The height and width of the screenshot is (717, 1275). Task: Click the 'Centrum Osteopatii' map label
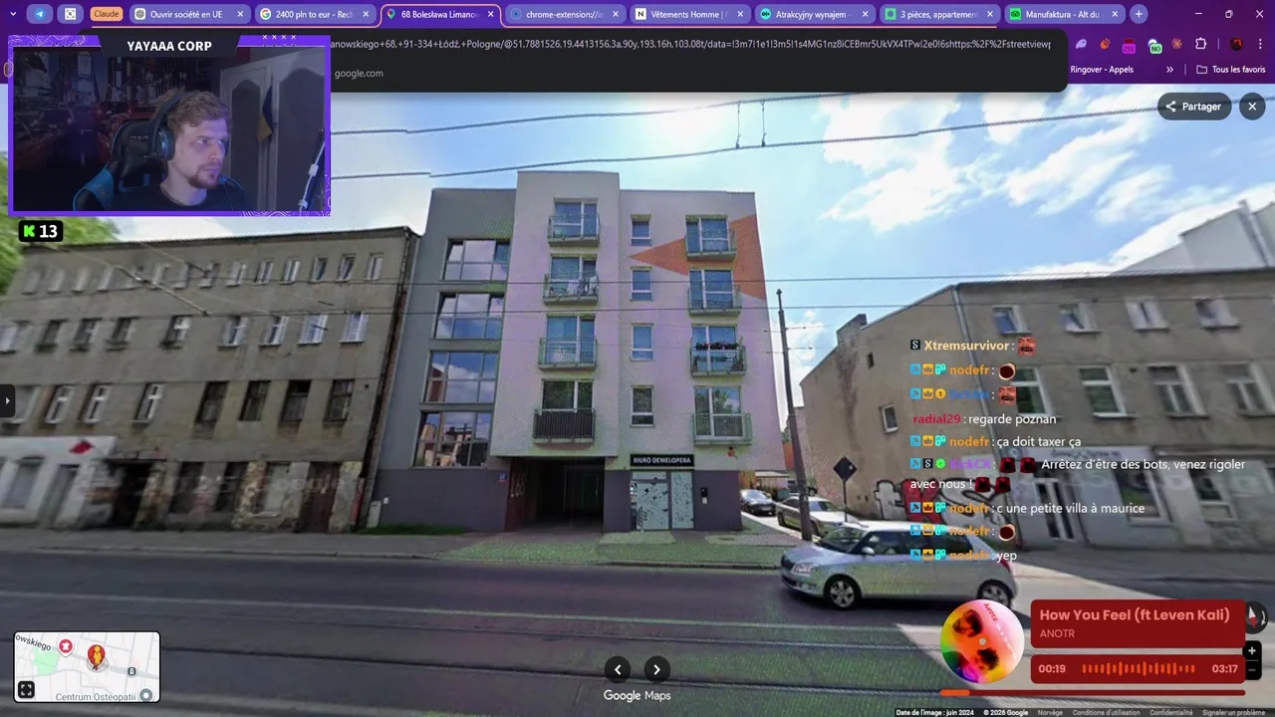coord(96,697)
